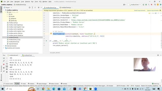Open Version Control tool window

(8, 84)
